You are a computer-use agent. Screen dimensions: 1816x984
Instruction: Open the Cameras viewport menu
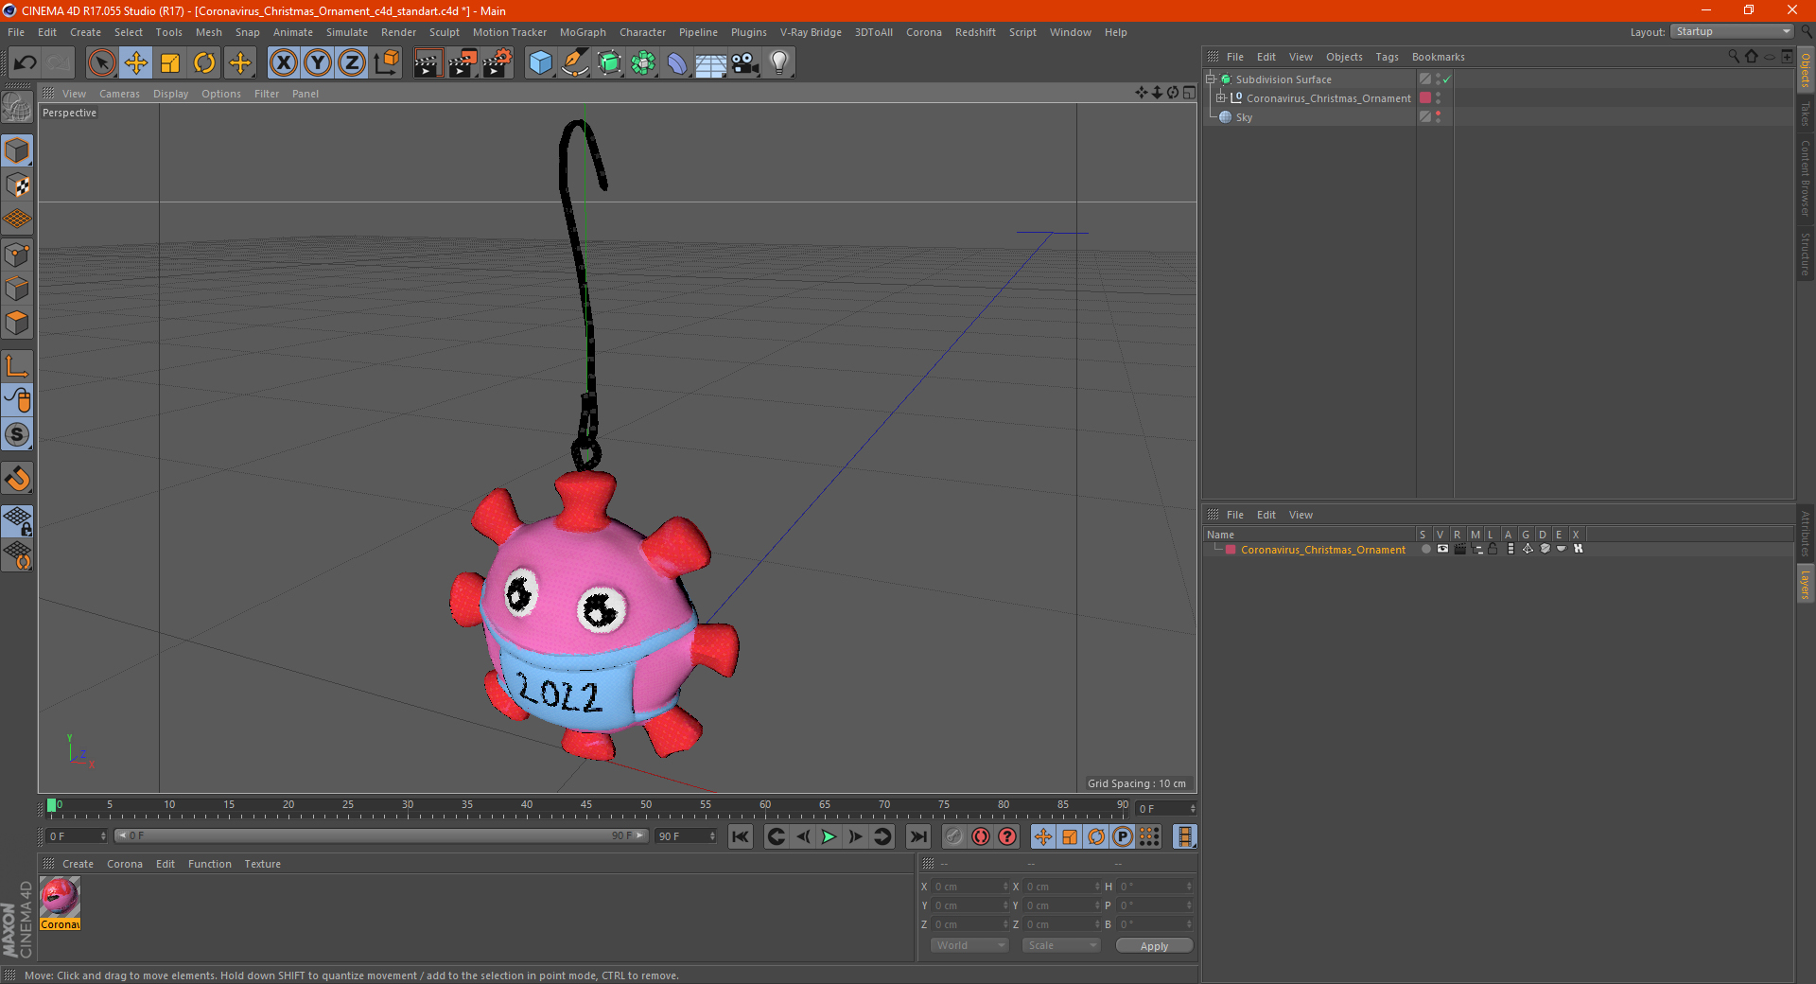coord(119,94)
